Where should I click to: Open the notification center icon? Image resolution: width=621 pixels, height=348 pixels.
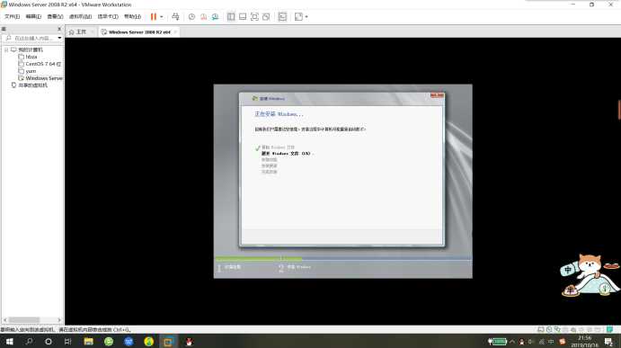(608, 342)
